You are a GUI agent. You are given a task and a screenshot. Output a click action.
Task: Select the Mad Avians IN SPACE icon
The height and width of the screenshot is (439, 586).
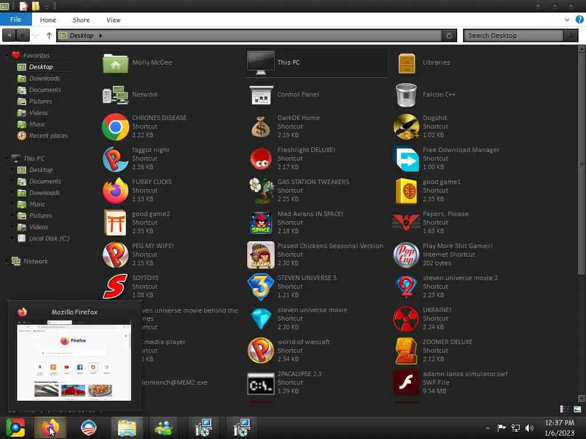tap(261, 223)
